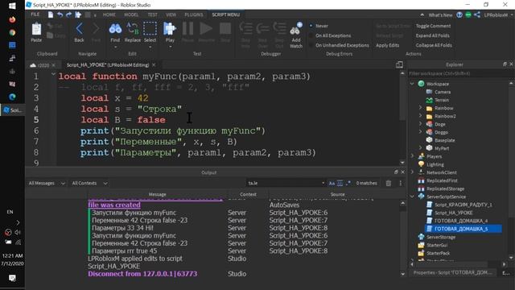Select StarterGui in Explorer
515x290 pixels.
click(x=437, y=245)
